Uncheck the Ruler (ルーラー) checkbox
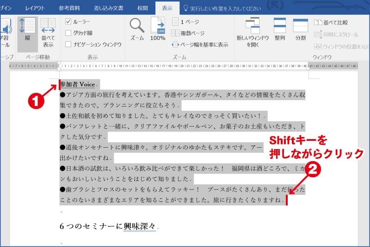Viewport: 370px width, 247px height. click(x=68, y=21)
